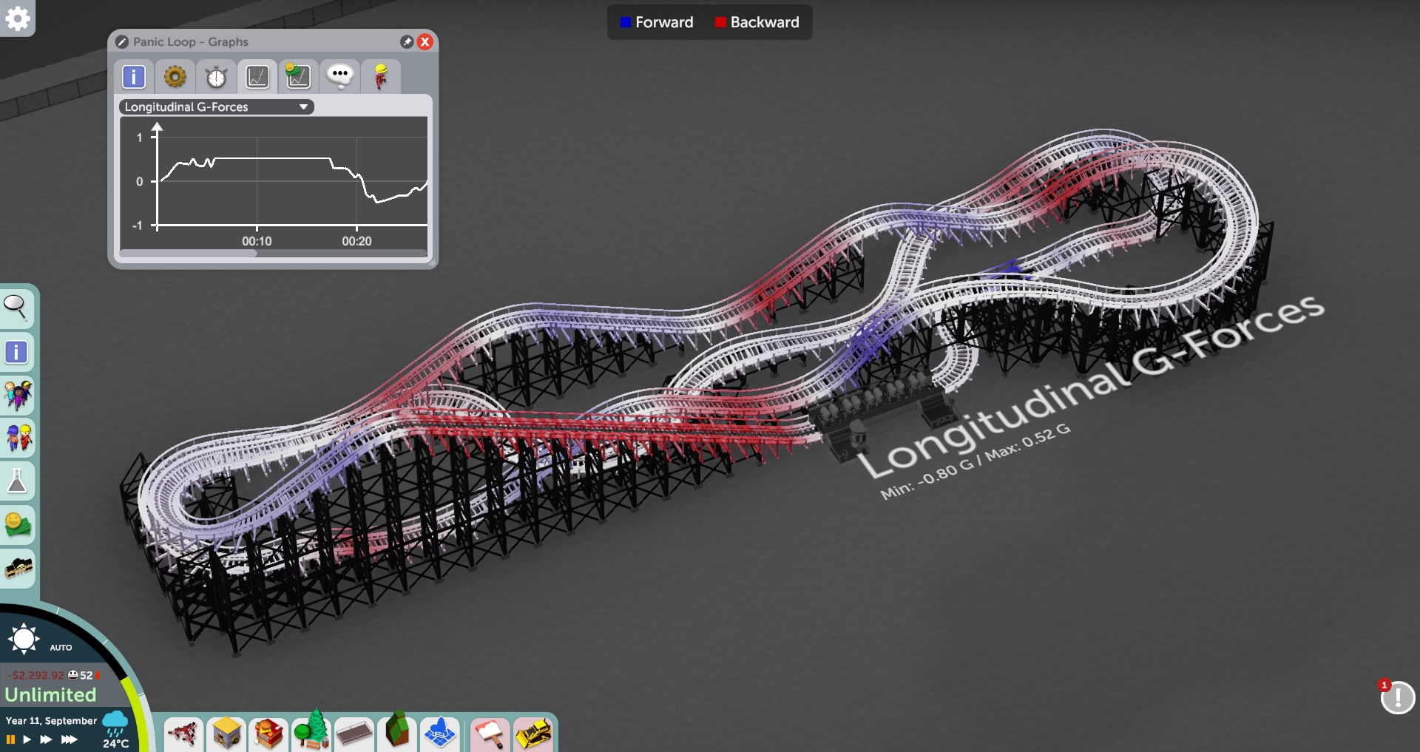The height and width of the screenshot is (752, 1420).
Task: Open the mechanic maintenance tab
Action: point(381,77)
